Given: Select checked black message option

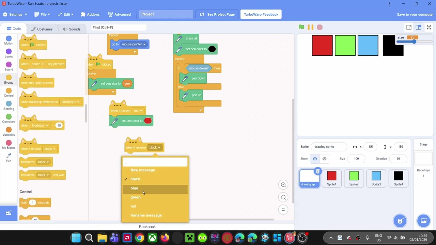Looking at the screenshot, I should (x=155, y=179).
